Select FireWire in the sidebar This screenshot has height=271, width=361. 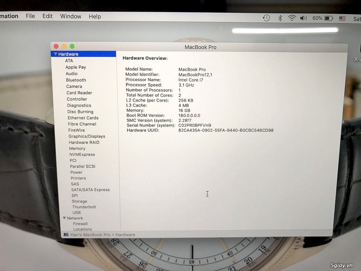click(77, 130)
